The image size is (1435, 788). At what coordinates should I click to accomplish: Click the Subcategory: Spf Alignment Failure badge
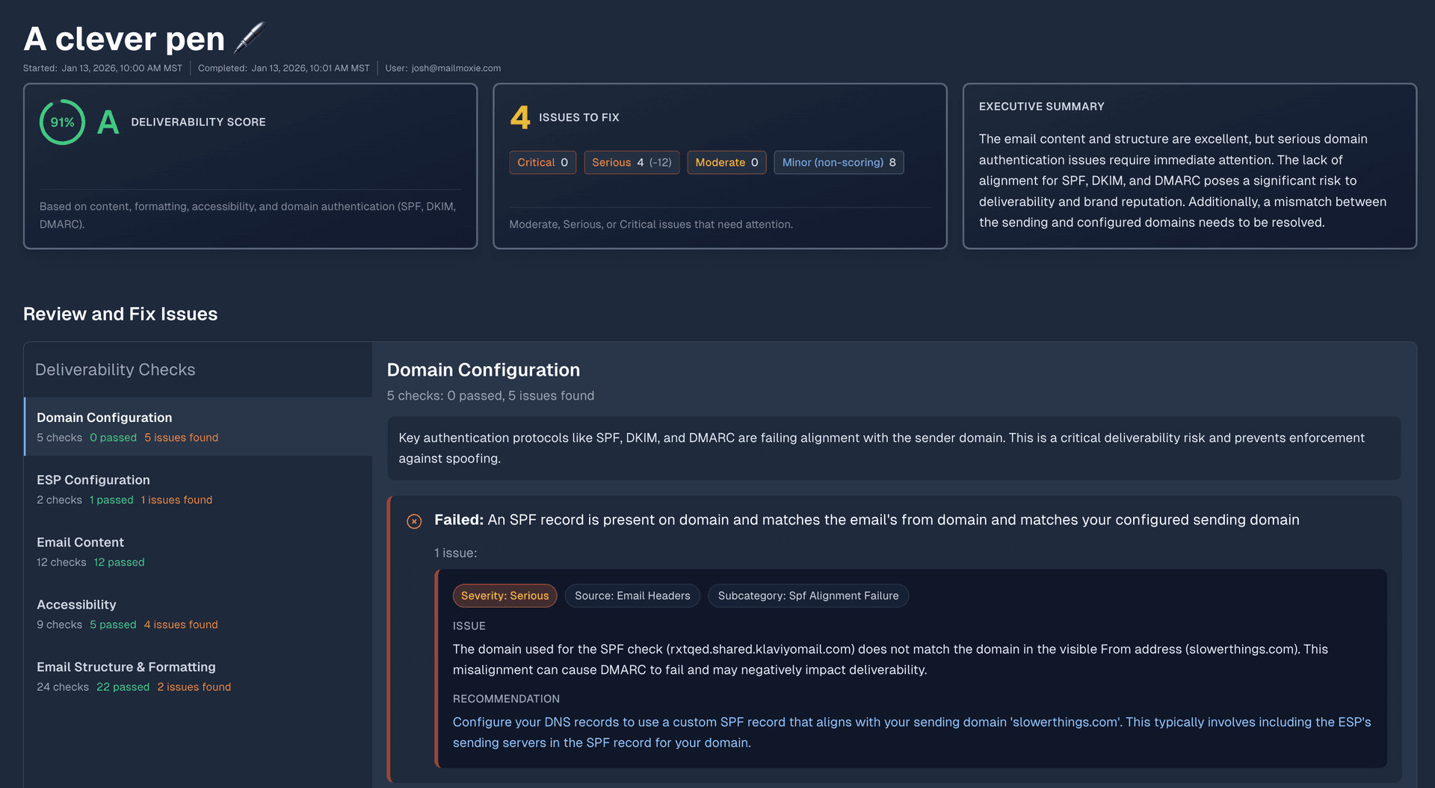807,595
